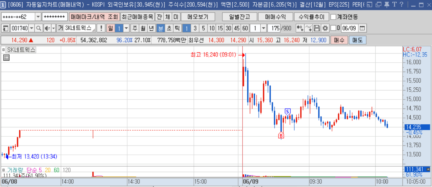Select the 주 weekly period toggle
This screenshot has width=432, height=187.
(135, 28)
